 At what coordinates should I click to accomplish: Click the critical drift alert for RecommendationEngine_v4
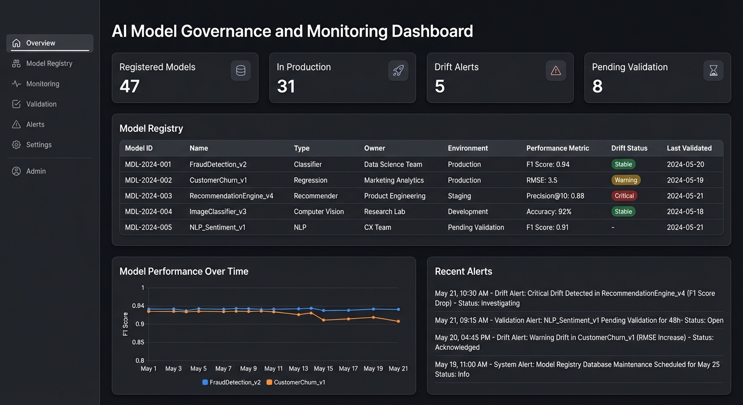tap(575, 298)
